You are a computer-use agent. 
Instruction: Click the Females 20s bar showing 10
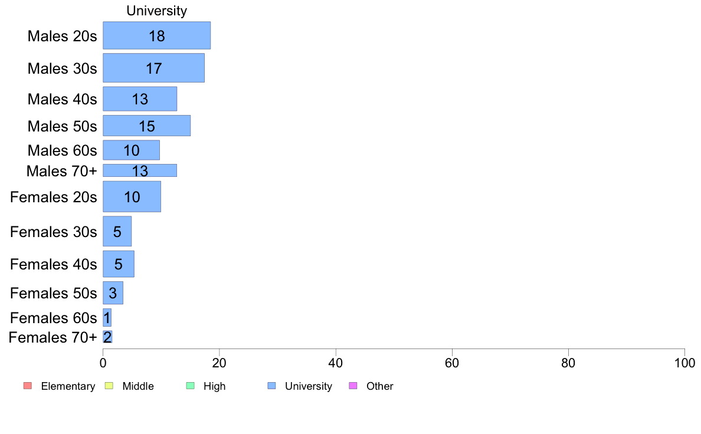[132, 197]
